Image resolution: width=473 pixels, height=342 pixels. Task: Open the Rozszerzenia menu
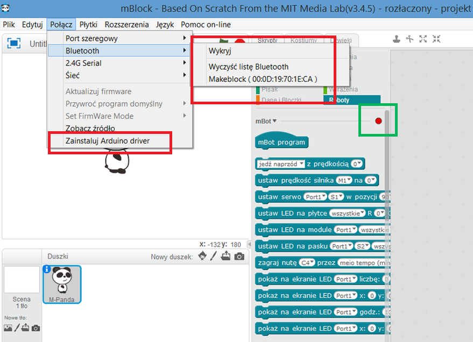click(x=126, y=25)
